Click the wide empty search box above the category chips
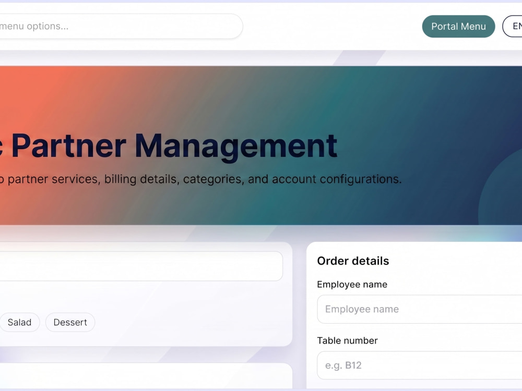The width and height of the screenshot is (522, 391). click(141, 266)
